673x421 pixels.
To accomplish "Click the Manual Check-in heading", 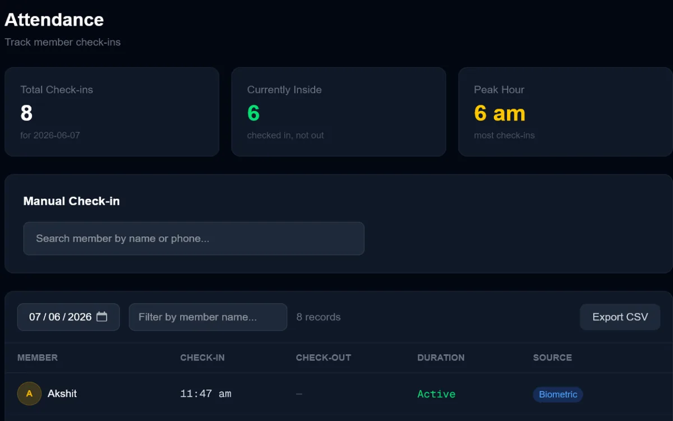I will tap(72, 201).
